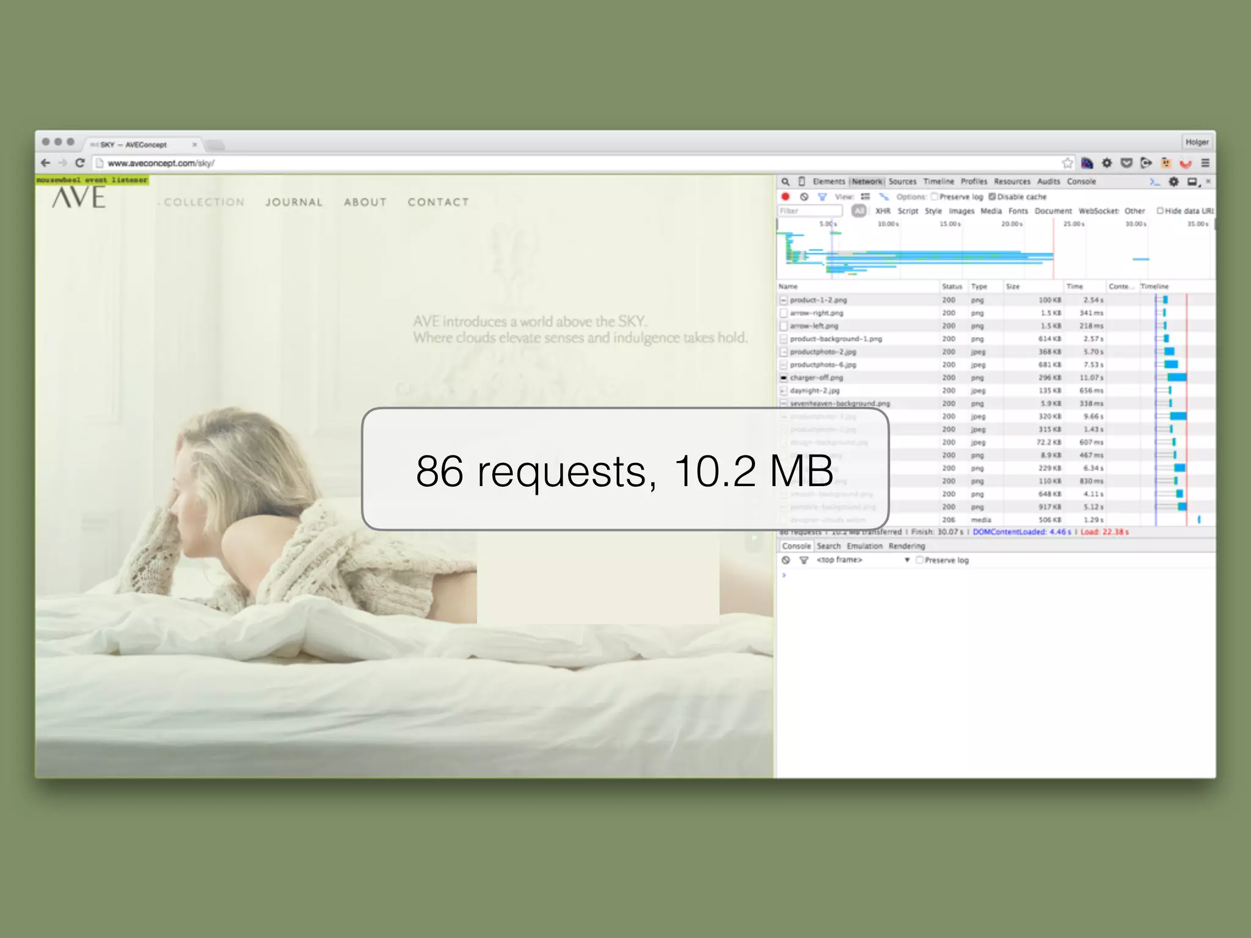
Task: Bookmark the page with the star icon
Action: pos(1067,163)
